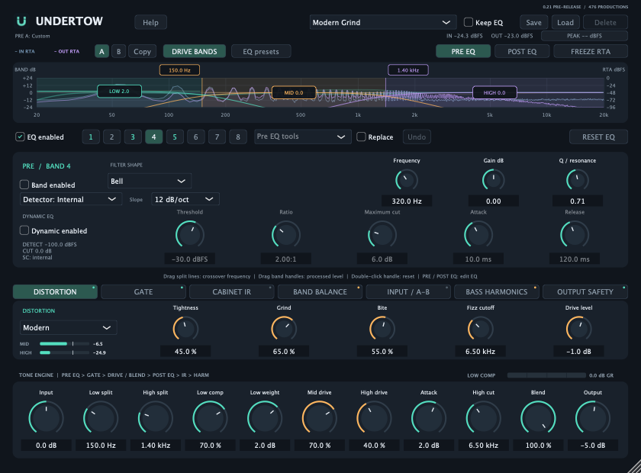641x473 pixels.
Task: Save the current preset
Action: coord(533,22)
